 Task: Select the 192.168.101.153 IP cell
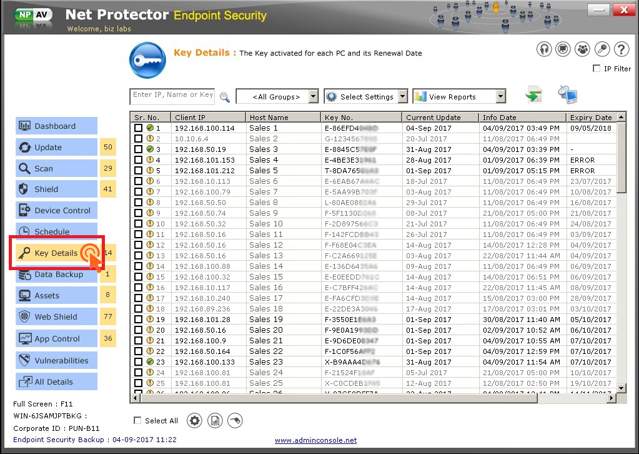click(205, 160)
